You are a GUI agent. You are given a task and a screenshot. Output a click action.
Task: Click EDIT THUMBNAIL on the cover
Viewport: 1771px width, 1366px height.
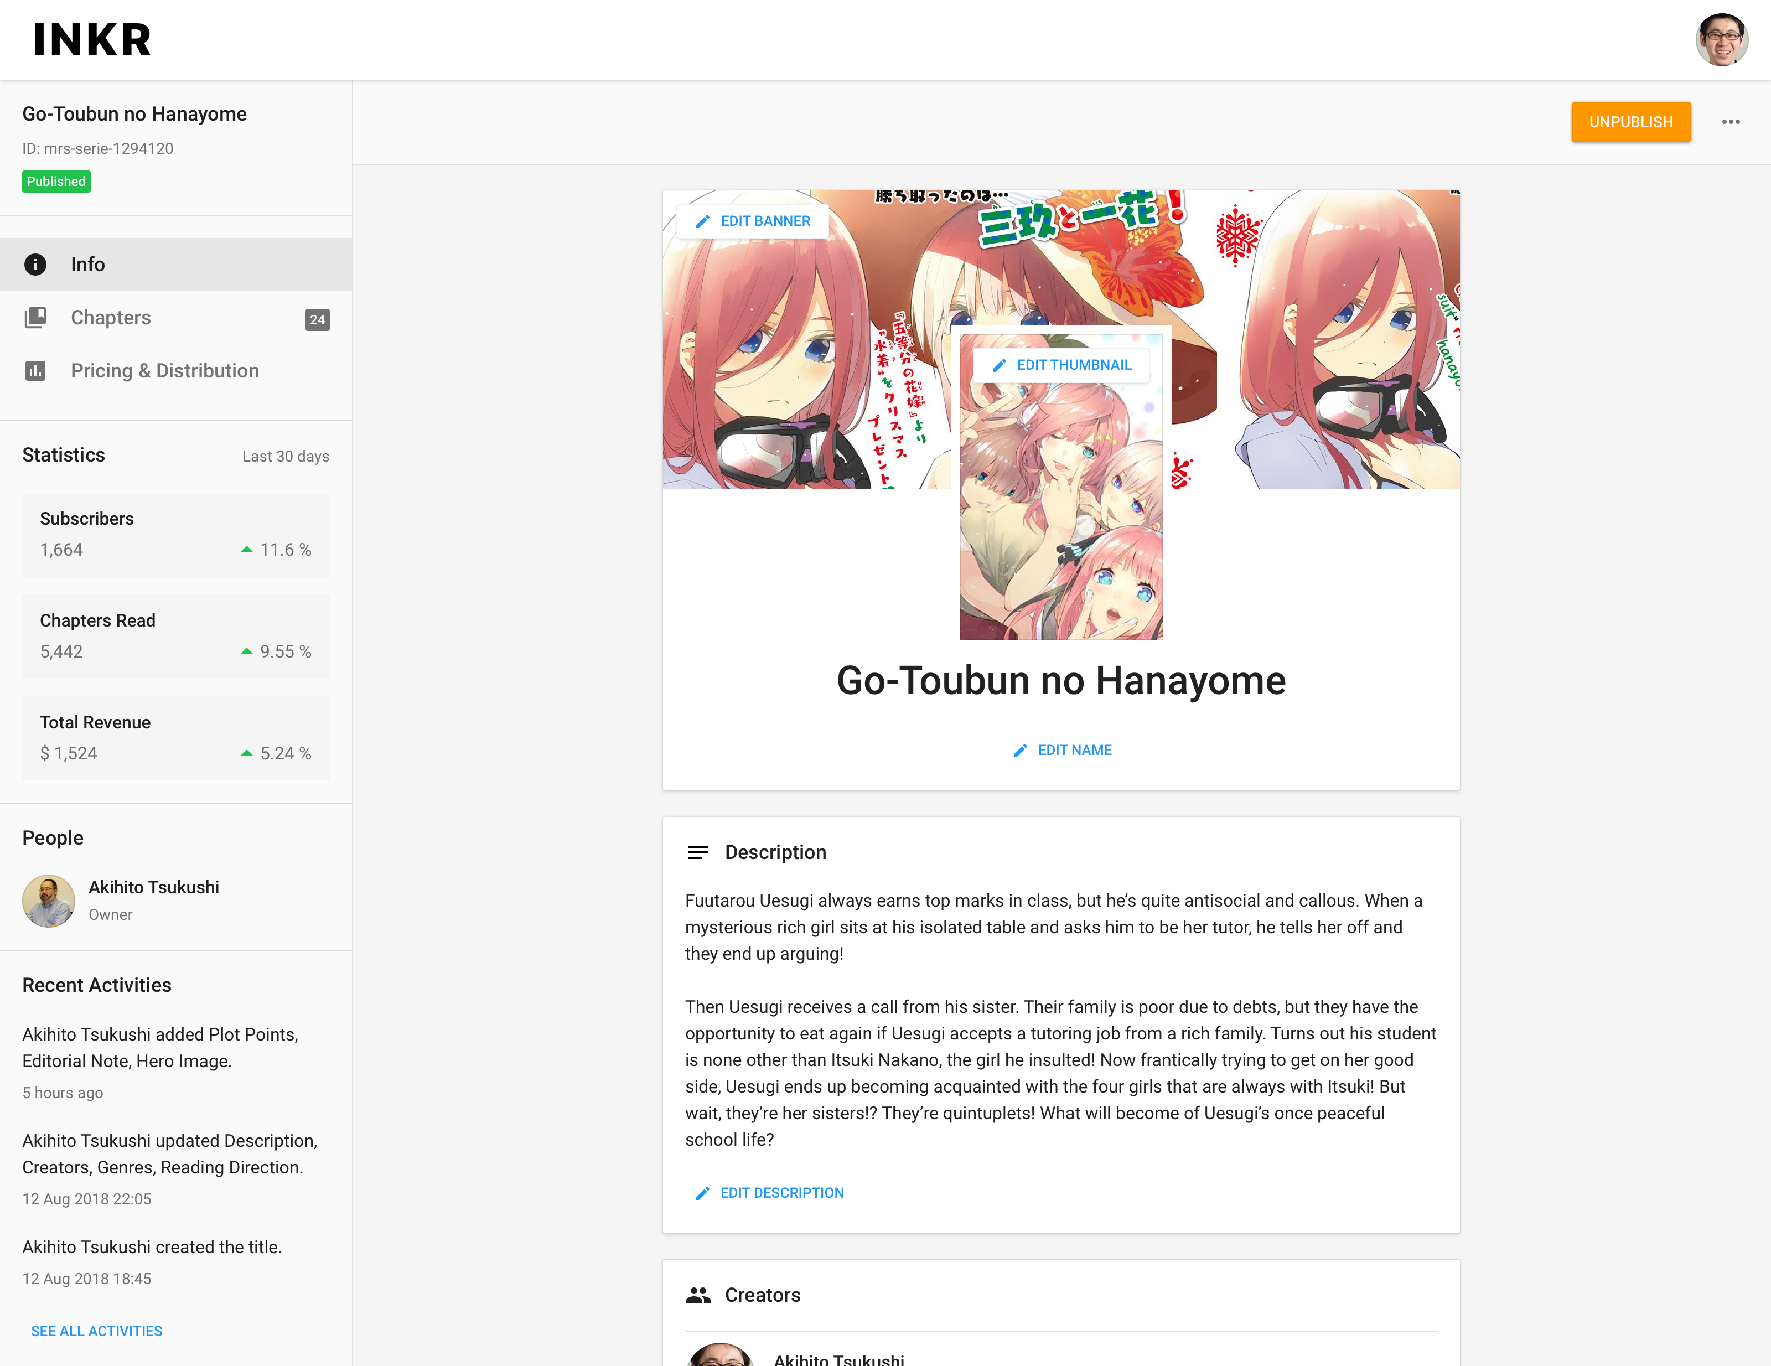(x=1061, y=365)
